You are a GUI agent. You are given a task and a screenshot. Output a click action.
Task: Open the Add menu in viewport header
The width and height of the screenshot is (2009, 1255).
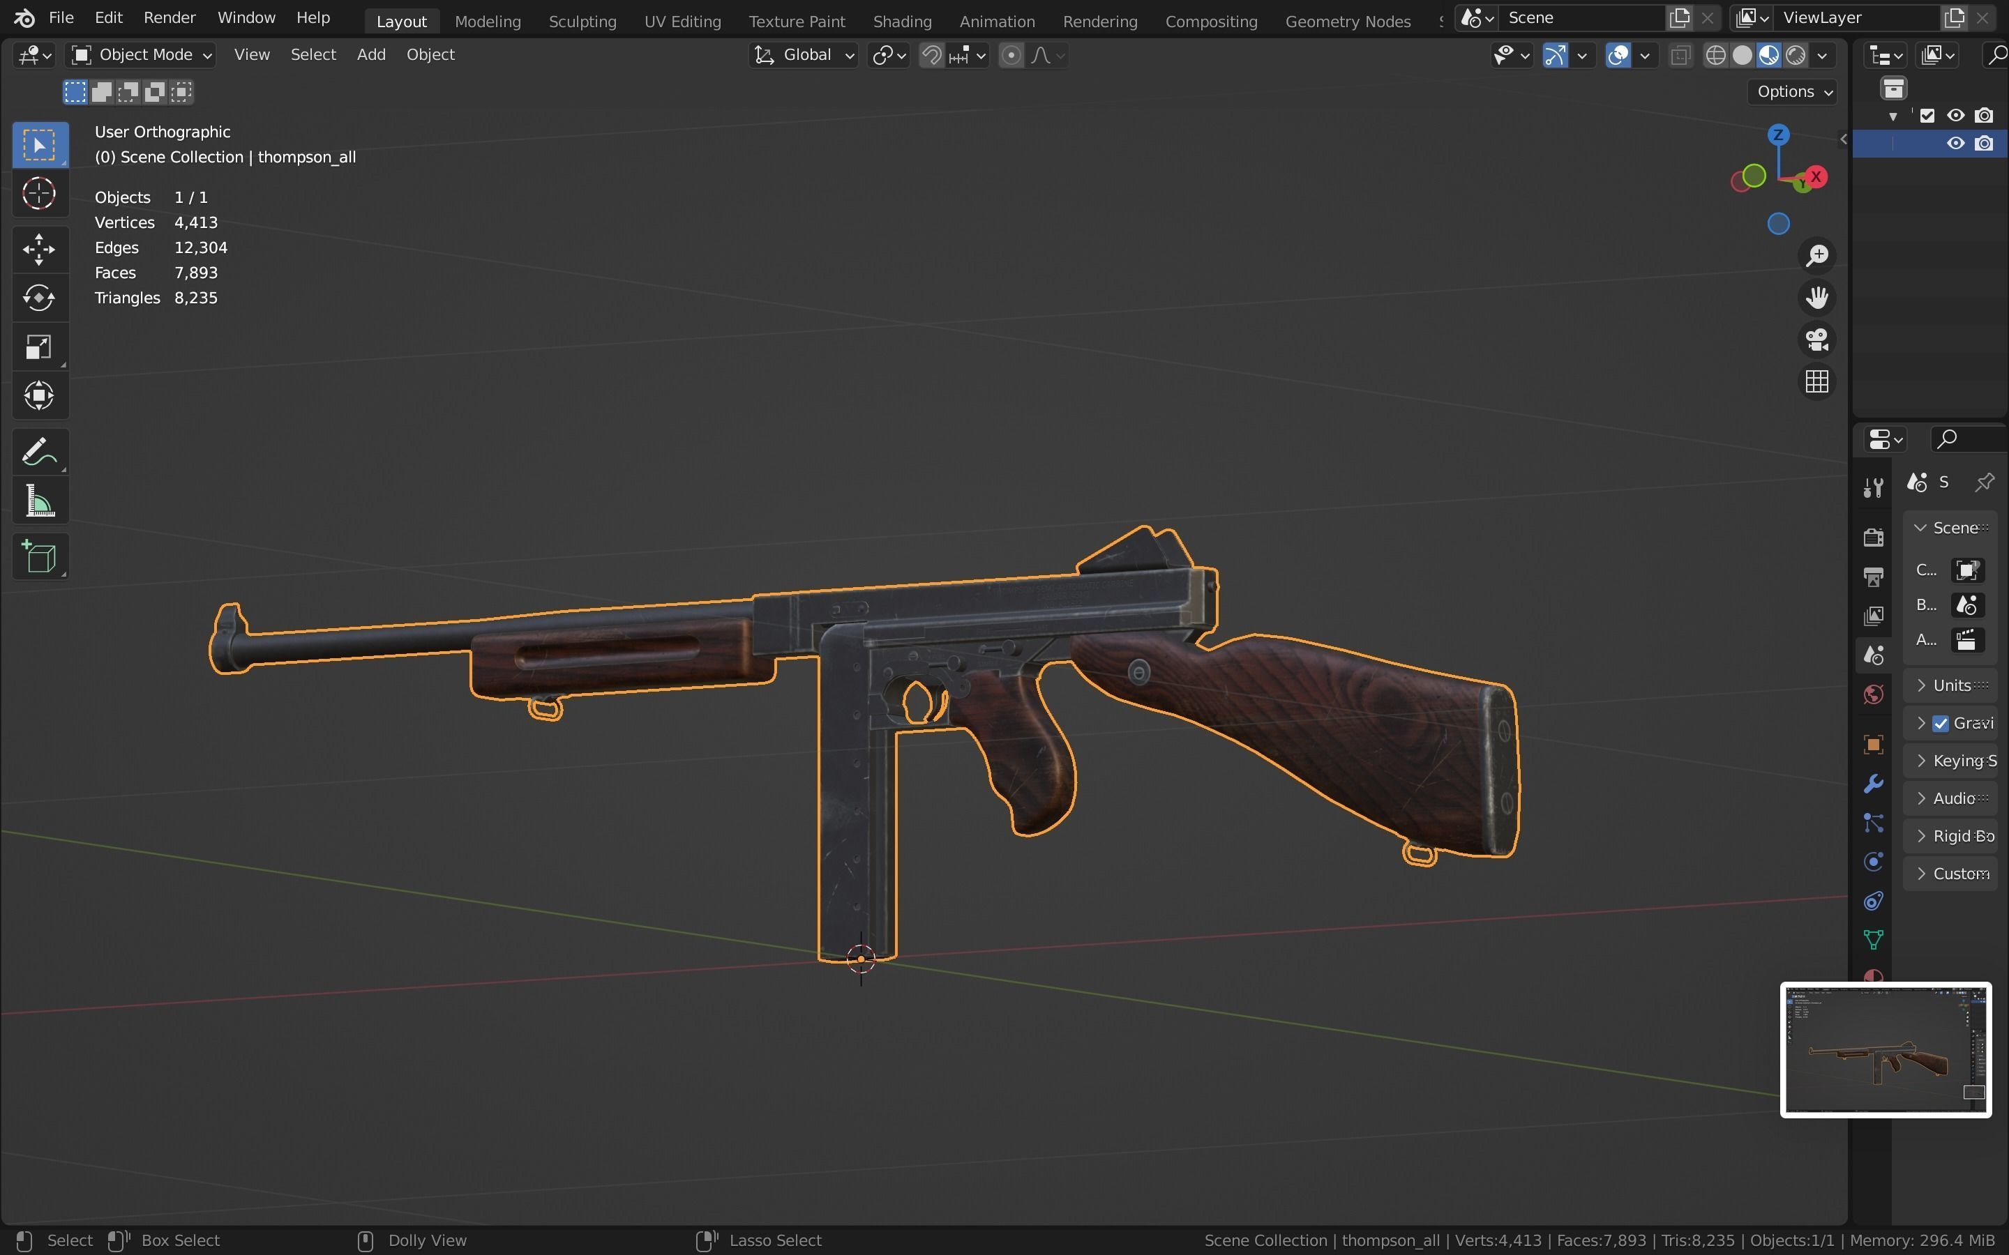coord(371,55)
